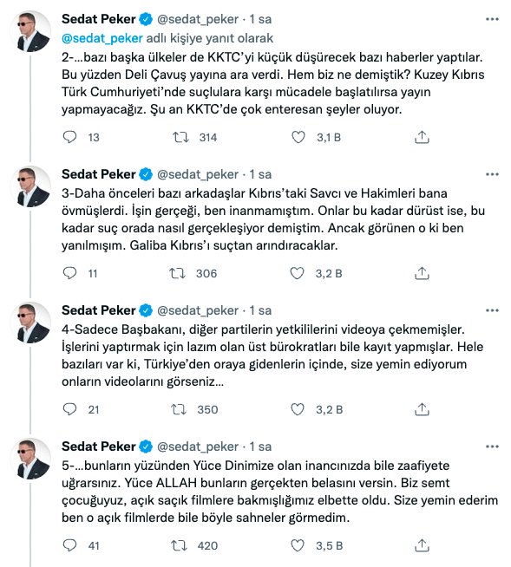Open Sedat Peker profile name on tweet 5
Screen dimensions: 511x567
[98, 446]
